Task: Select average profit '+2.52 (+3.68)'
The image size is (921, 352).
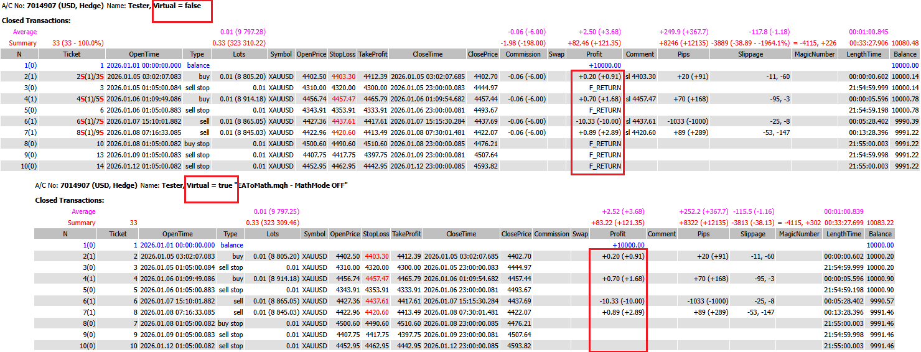Action: (623, 211)
